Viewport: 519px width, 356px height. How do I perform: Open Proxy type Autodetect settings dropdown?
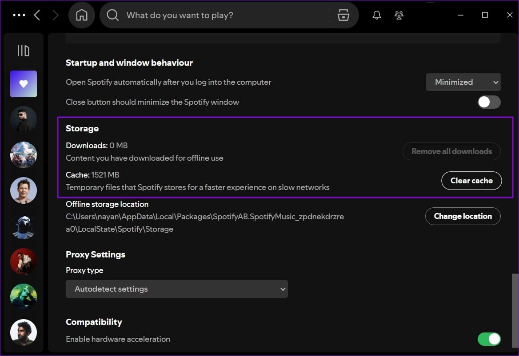[177, 289]
